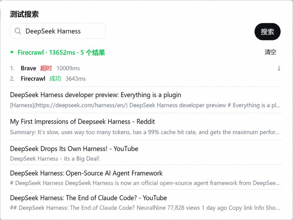The image size is (293, 220).
Task: Click the Firecrawl 13652ms 5 个结果 summary
Action: tap(61, 52)
